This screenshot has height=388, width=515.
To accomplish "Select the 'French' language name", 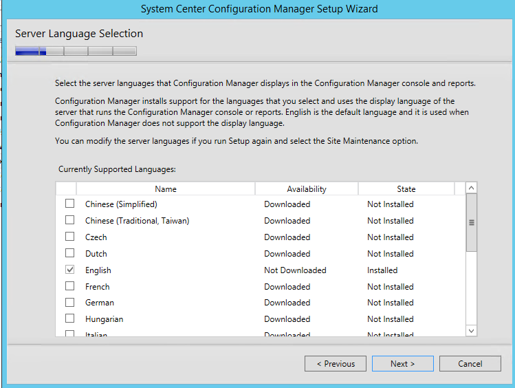I will (97, 287).
